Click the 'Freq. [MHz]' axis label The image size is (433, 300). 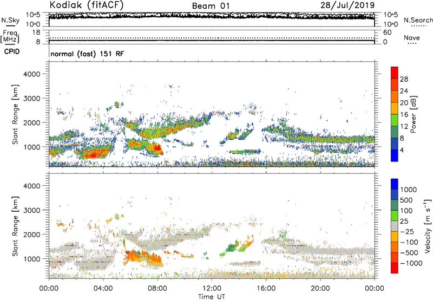click(10, 36)
